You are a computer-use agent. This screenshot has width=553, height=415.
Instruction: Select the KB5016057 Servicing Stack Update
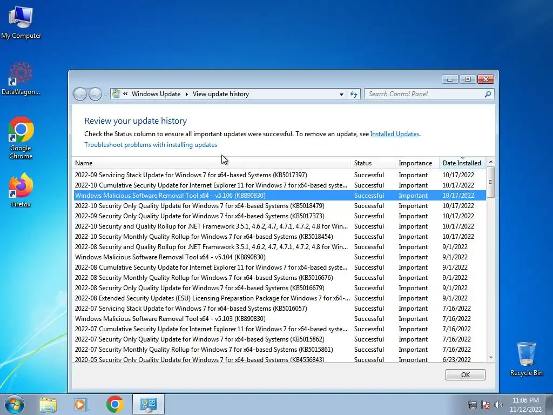pos(280,309)
